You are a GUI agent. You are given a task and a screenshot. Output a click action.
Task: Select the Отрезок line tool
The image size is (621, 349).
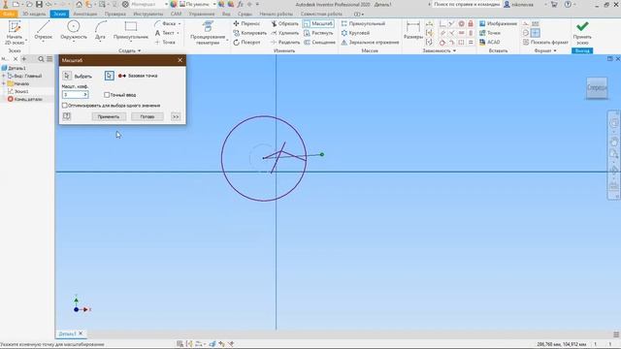tap(43, 31)
